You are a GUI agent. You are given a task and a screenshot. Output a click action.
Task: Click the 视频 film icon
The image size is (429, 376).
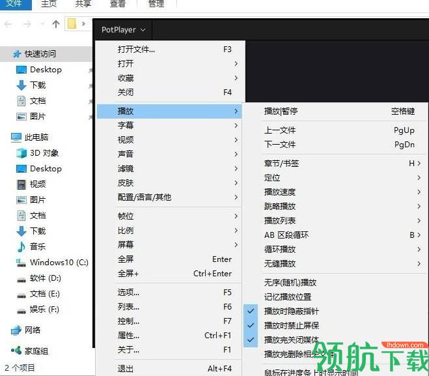pyautogui.click(x=21, y=184)
